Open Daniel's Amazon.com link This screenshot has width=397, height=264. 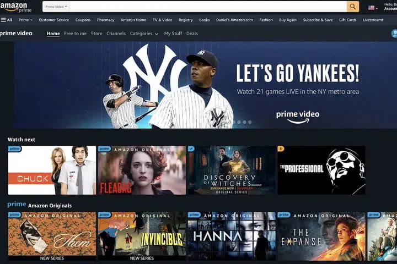point(234,20)
